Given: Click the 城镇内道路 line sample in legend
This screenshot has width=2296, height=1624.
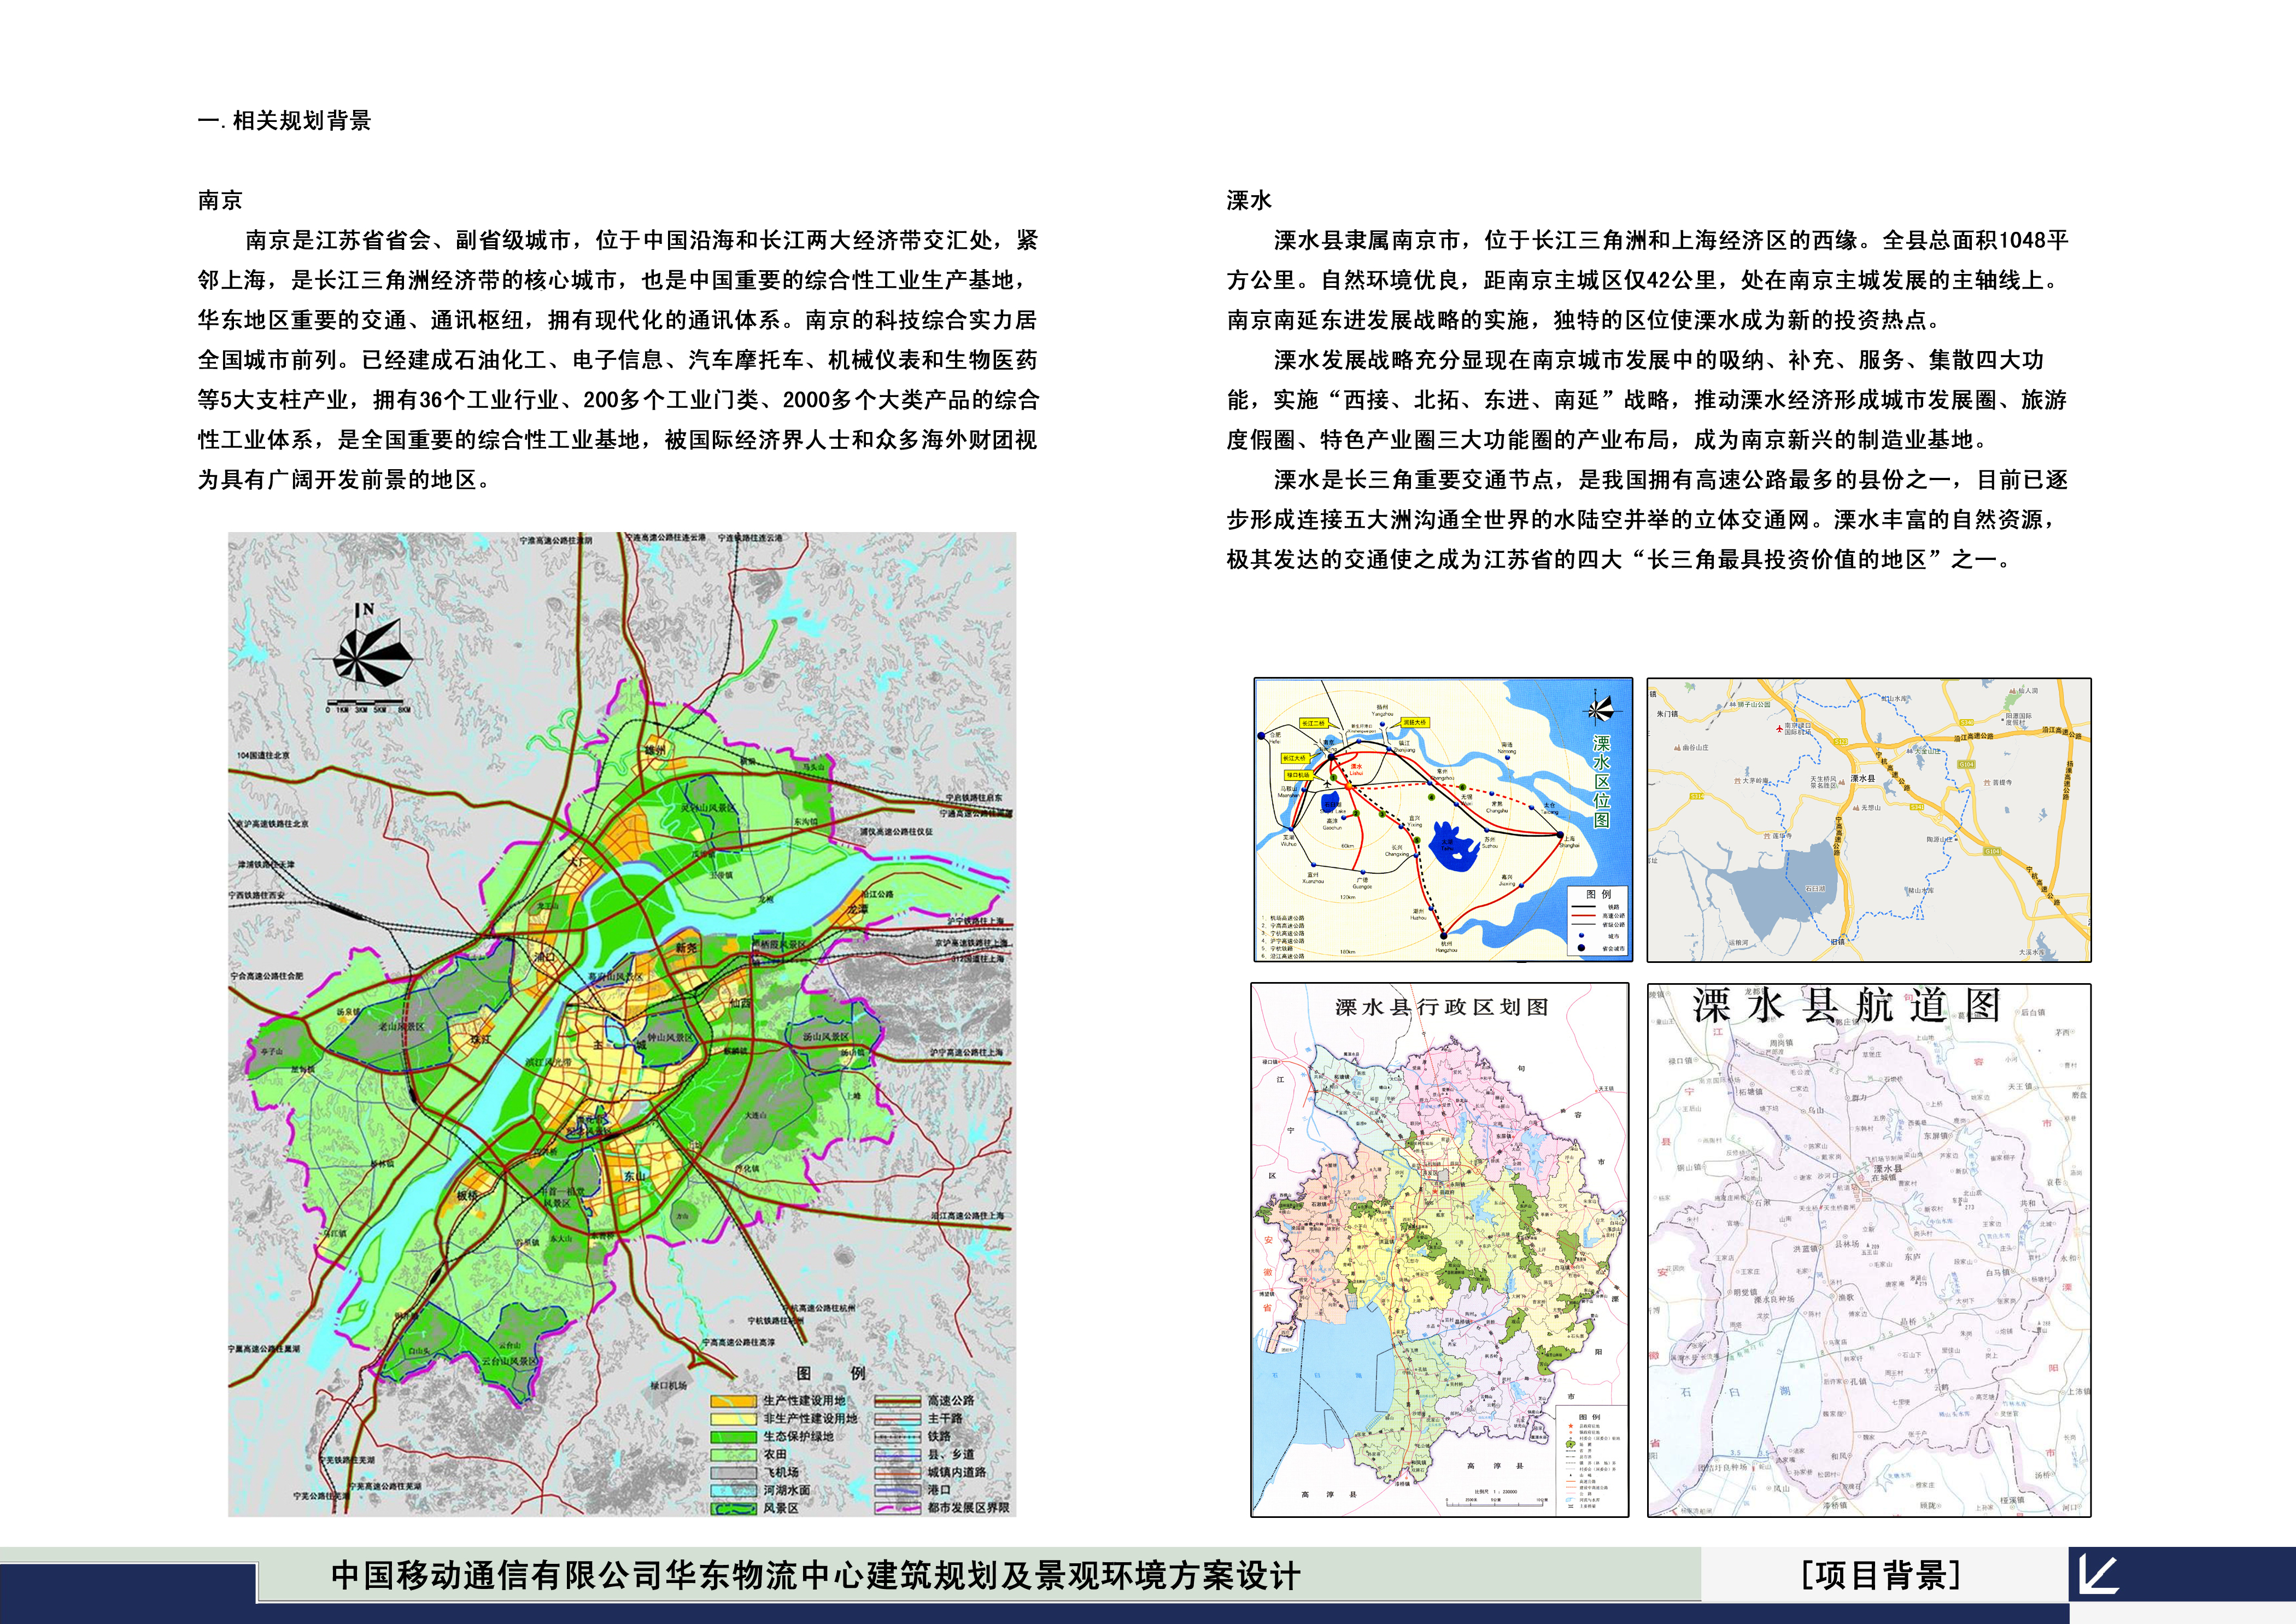Looking at the screenshot, I should [x=898, y=1473].
